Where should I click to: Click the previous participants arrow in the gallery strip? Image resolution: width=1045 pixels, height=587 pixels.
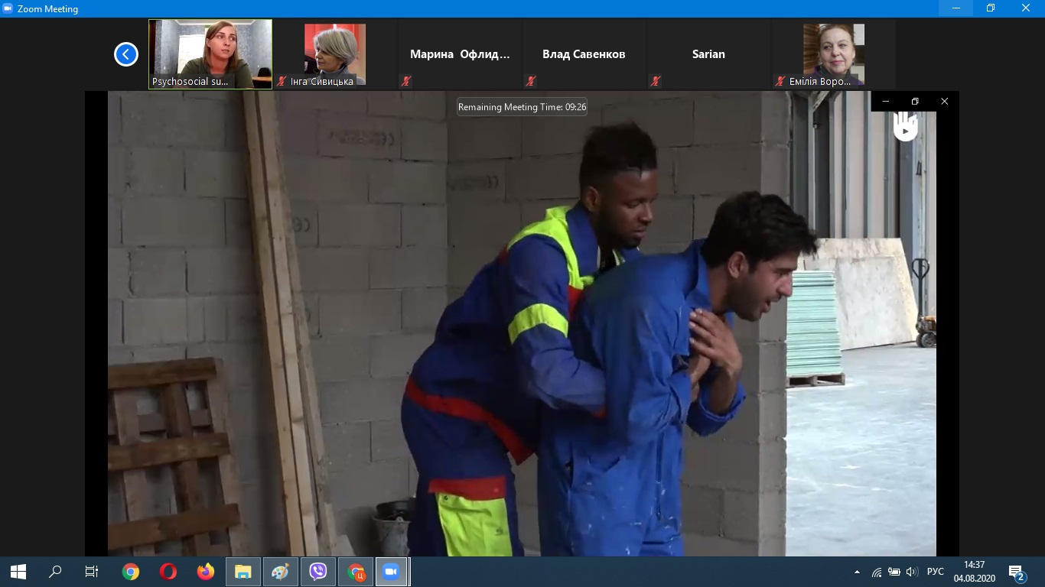click(126, 54)
